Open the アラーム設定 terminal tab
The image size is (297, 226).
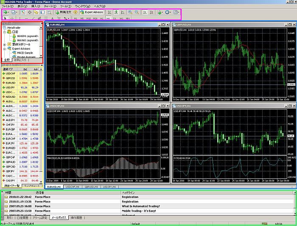pos(40,218)
